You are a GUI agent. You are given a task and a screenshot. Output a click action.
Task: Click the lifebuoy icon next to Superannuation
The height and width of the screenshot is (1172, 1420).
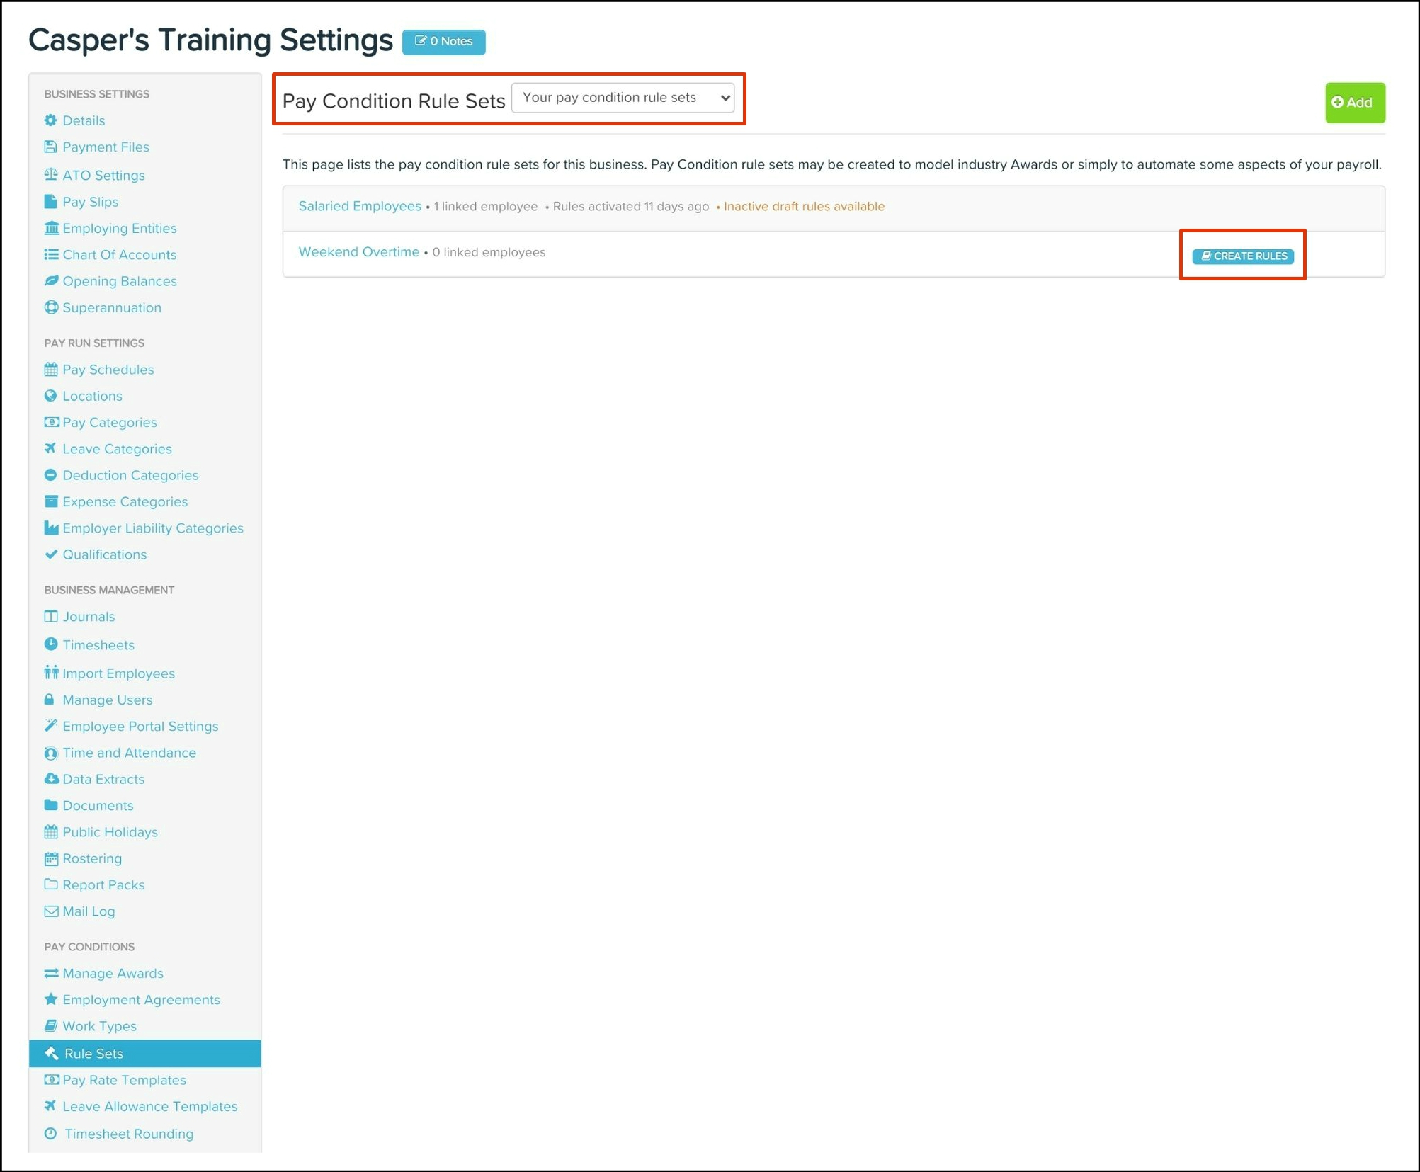tap(51, 307)
